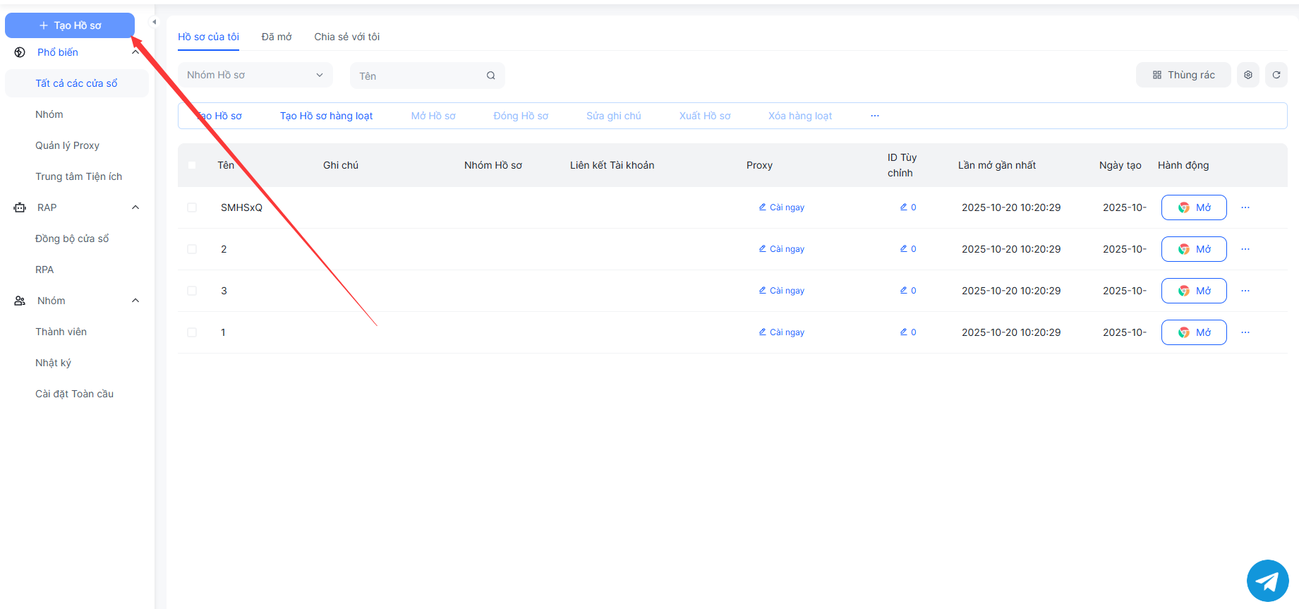Click the Telegram support chat icon

click(1267, 581)
